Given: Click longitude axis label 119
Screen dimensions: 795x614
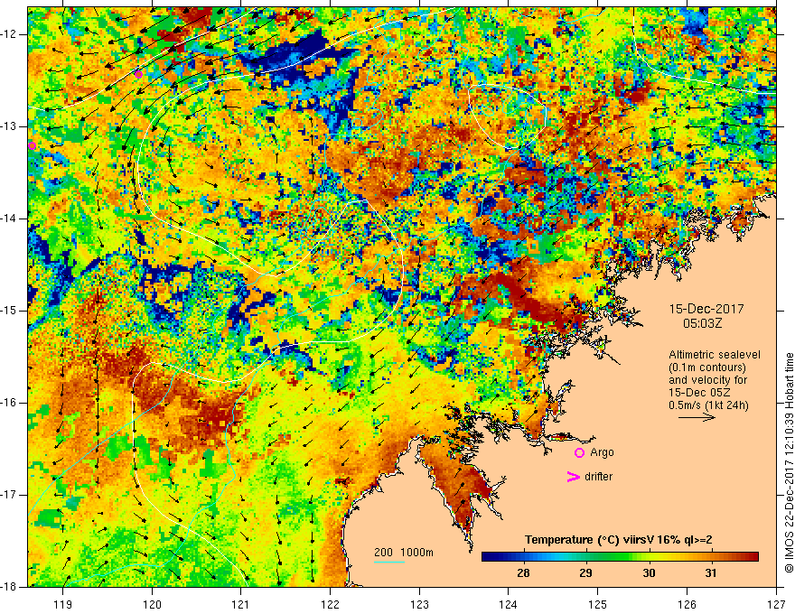Looking at the screenshot, I should (x=63, y=604).
